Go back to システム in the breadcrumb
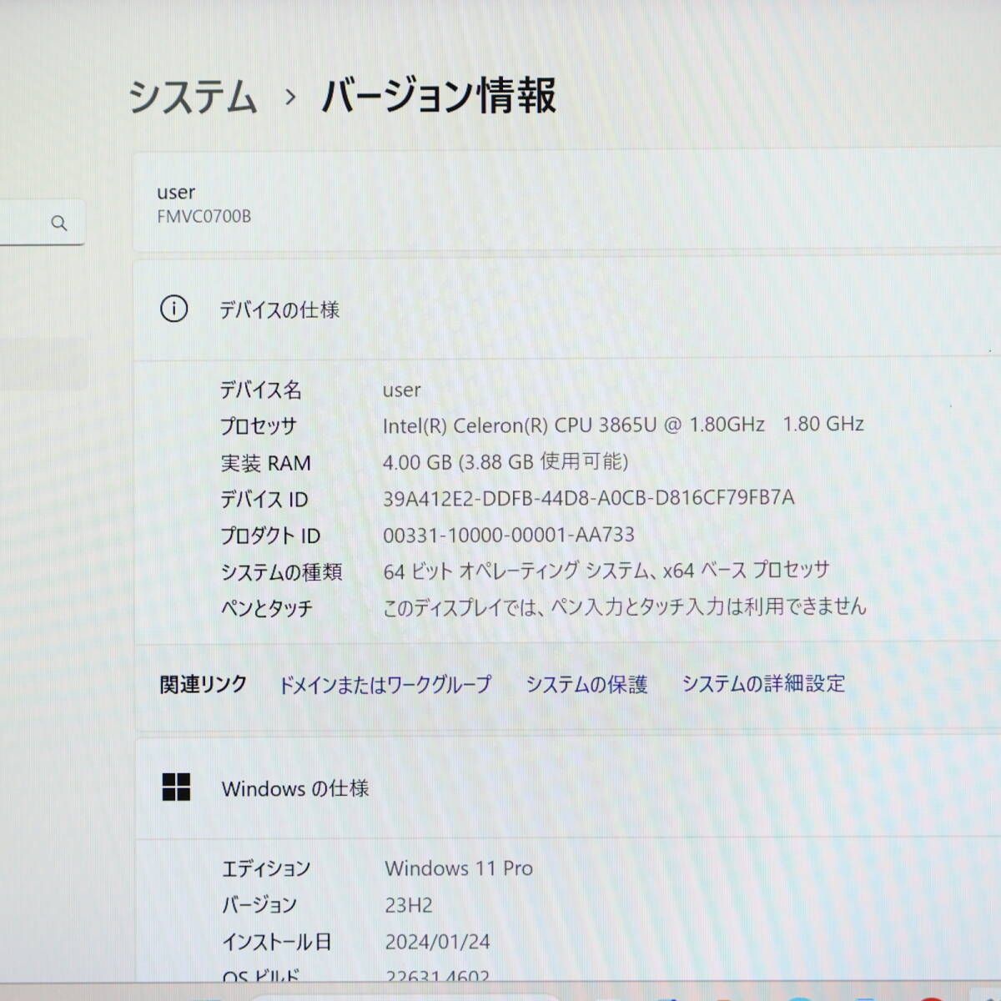Viewport: 1001px width, 1001px height. tap(193, 96)
